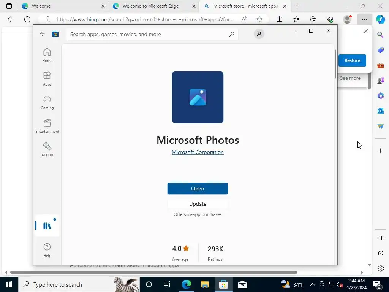Viewport: 389px width, 292px height.
Task: Customize Edge sidebar with plus icon
Action: [x=380, y=151]
